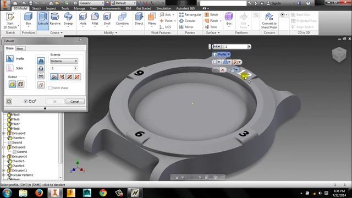Select the Mirror tool
This screenshot has width=352, height=198.
[186, 27]
